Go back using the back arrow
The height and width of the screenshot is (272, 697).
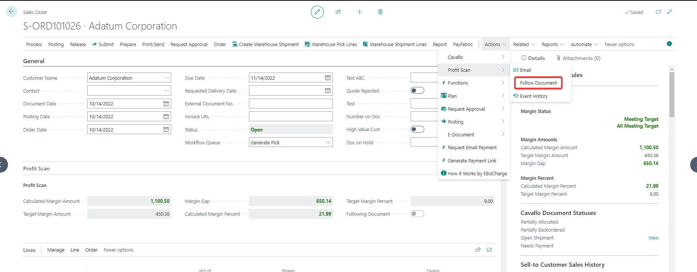(x=11, y=12)
